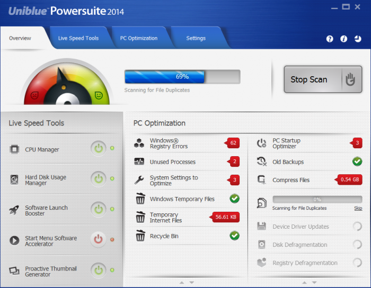Click the Recycle Bin trash icon
Screen dimensions: 371x288
click(x=140, y=235)
